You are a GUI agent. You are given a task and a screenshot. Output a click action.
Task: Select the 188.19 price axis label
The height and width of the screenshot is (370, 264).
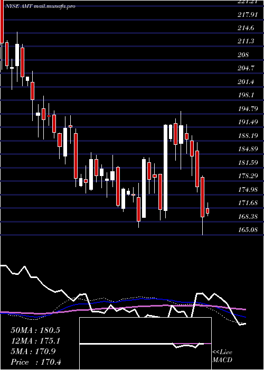click(x=248, y=136)
